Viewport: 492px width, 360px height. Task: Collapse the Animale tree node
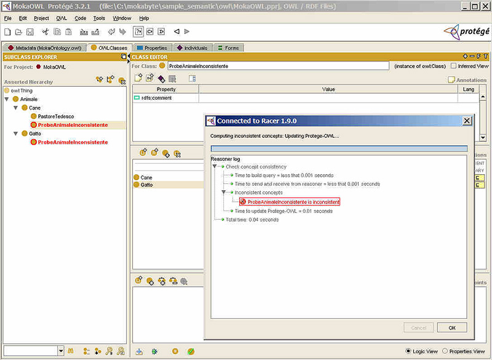coord(7,99)
